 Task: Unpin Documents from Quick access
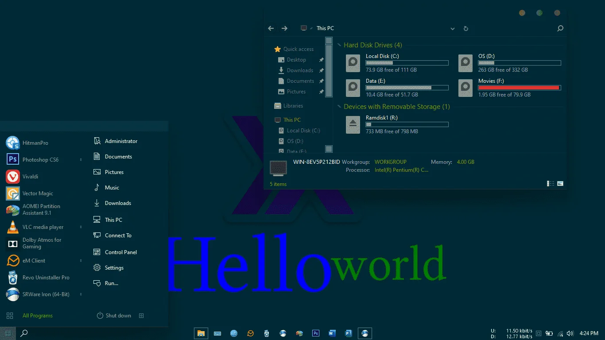coord(322,81)
